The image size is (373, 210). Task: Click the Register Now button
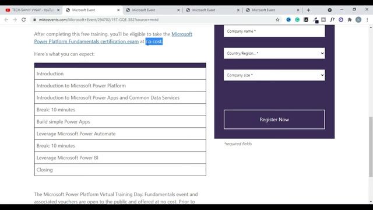pos(275,120)
